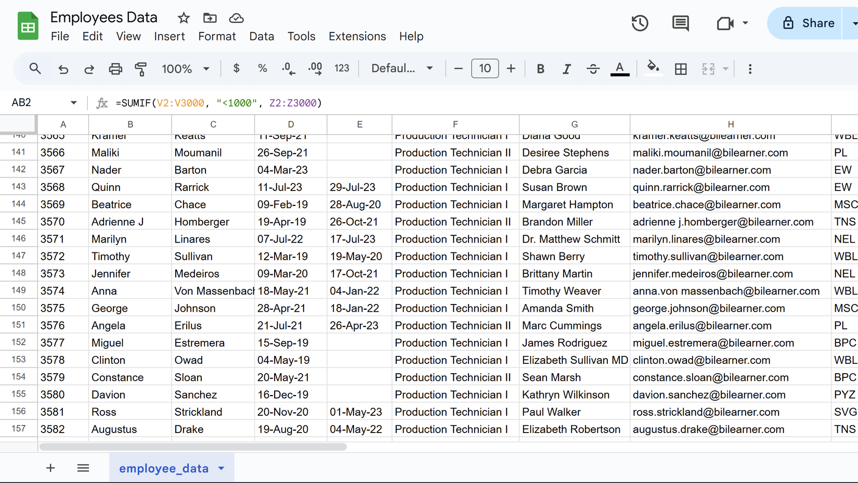Open the More formats 123 menu
The image size is (858, 483).
[342, 68]
